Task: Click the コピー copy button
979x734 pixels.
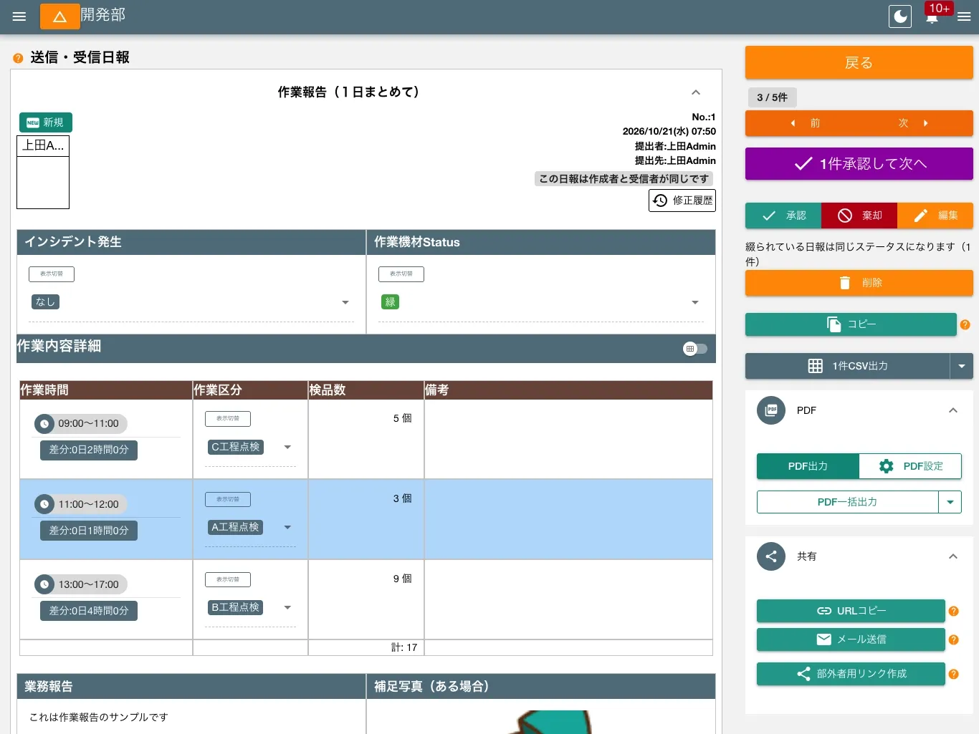Action: (851, 324)
